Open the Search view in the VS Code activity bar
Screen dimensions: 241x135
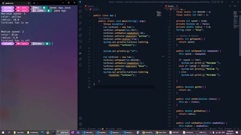(x=80, y=17)
